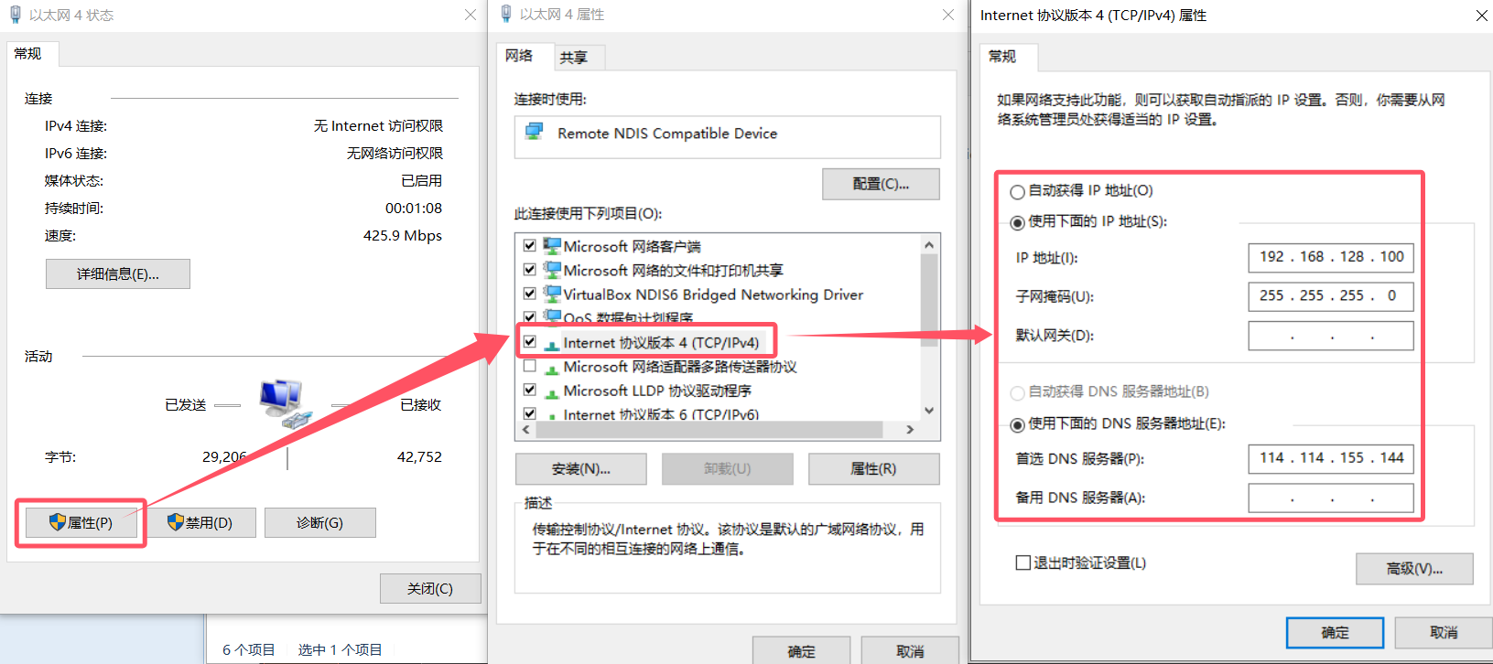Click the list scroll-down arrow
The image size is (1493, 664).
(929, 411)
